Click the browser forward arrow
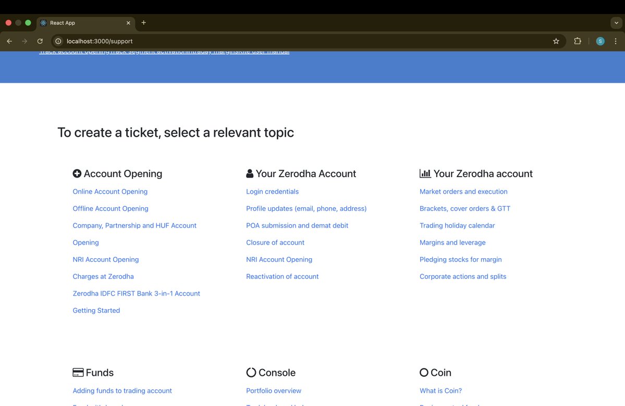 (24, 41)
